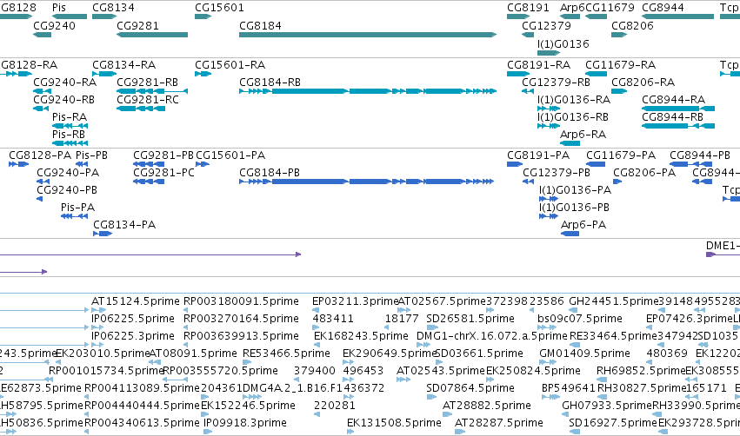Click the AT15124.5prime EST label

[x=136, y=301]
